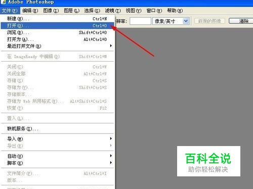Image resolution: width=253 pixels, height=189 pixels.
Task: Choose 联机服务(I)... menu entry
Action: [57, 129]
